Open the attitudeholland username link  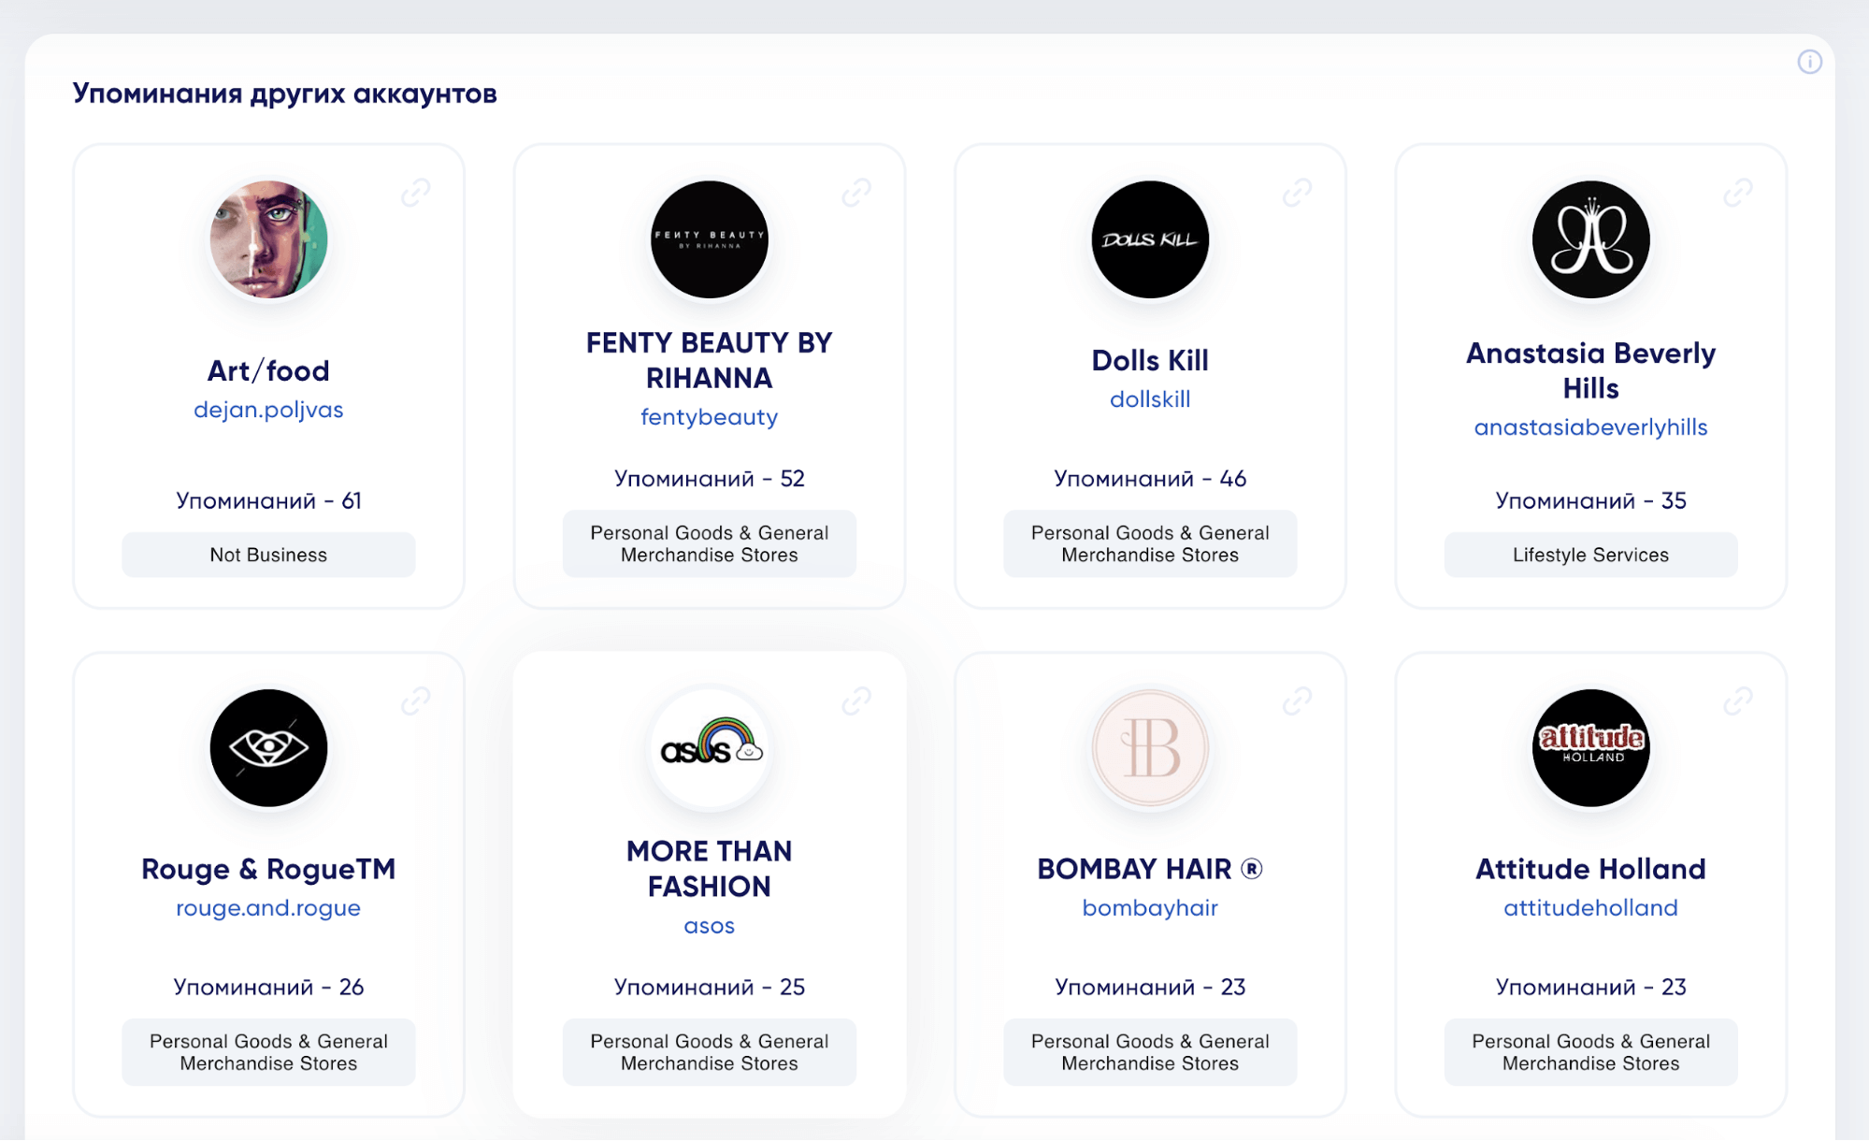(x=1590, y=908)
